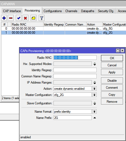Maximize the CAPs Provisioning dialog
This screenshot has height=141, width=126.
pyautogui.click(x=118, y=51)
